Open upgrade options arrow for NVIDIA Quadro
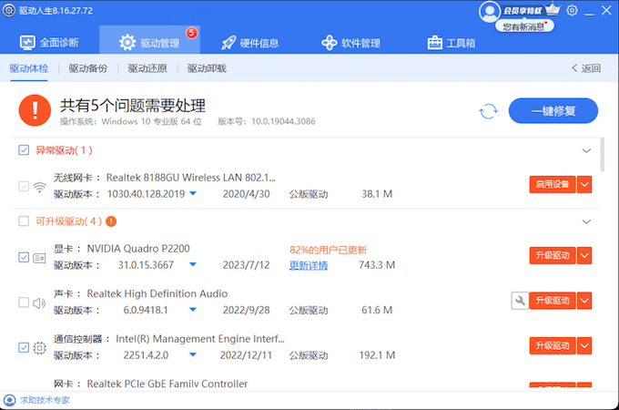The image size is (619, 410). click(x=584, y=256)
